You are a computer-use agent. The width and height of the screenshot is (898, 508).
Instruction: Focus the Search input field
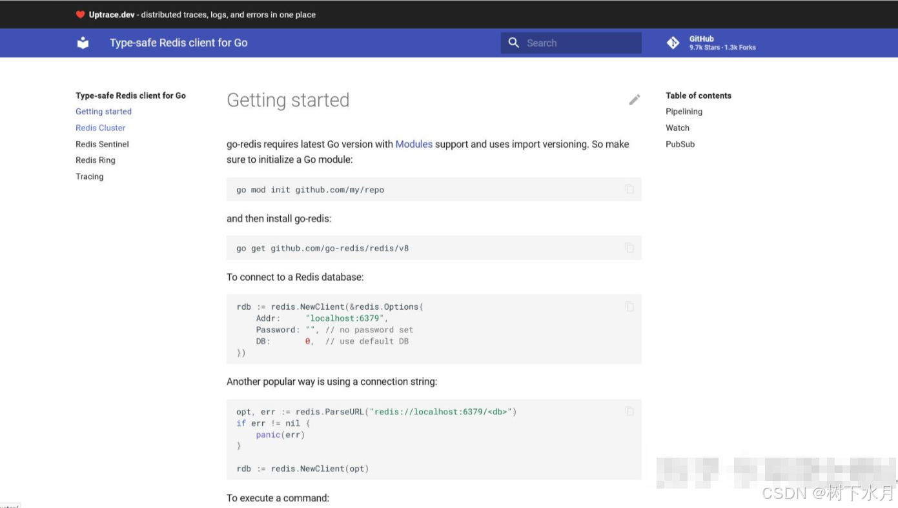point(571,43)
